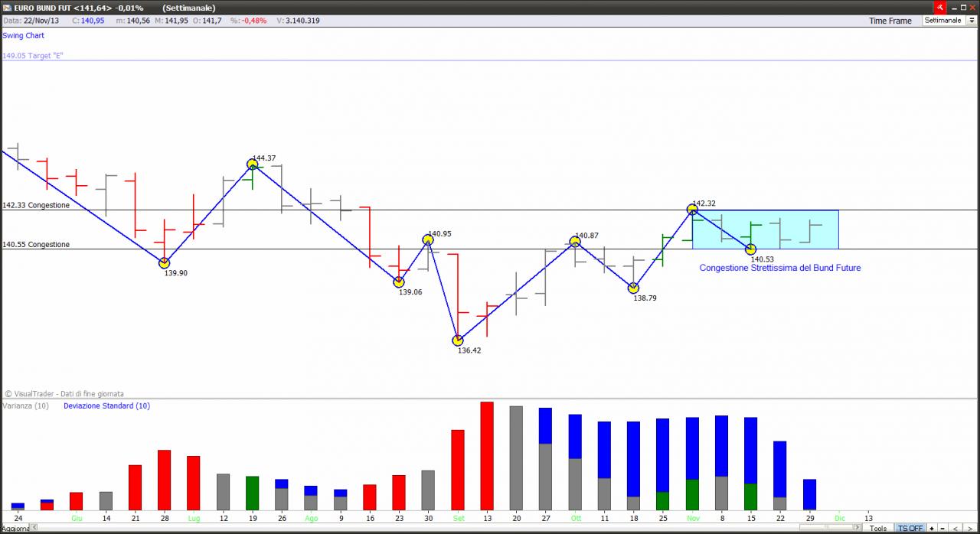Open the Tools menu
The width and height of the screenshot is (980, 534).
click(878, 528)
